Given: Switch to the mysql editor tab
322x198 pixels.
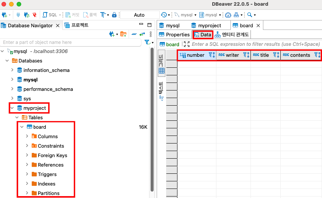Looking at the screenshot, I should click(170, 25).
